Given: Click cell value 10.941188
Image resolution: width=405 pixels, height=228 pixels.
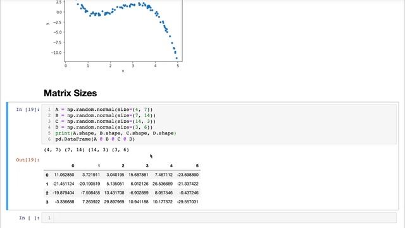Looking at the screenshot, I should [x=139, y=202].
